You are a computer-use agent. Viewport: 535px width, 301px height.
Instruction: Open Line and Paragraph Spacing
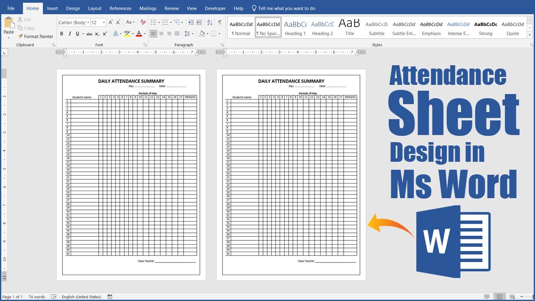(x=188, y=34)
